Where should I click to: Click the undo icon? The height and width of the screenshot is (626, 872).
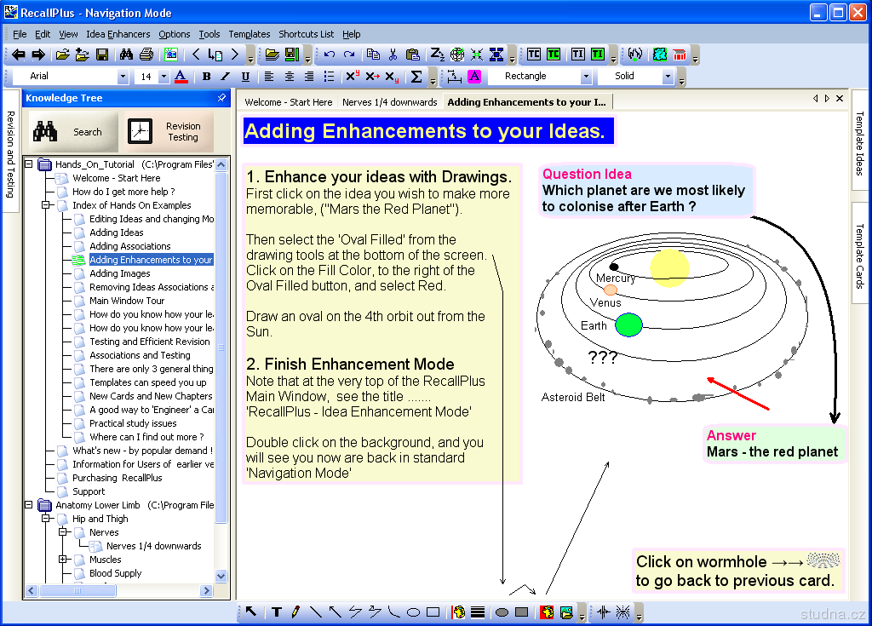(330, 55)
